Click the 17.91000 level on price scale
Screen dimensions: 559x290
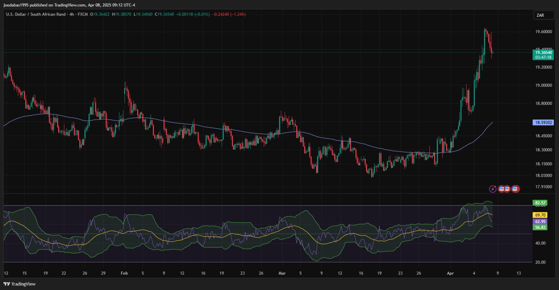[x=543, y=187]
